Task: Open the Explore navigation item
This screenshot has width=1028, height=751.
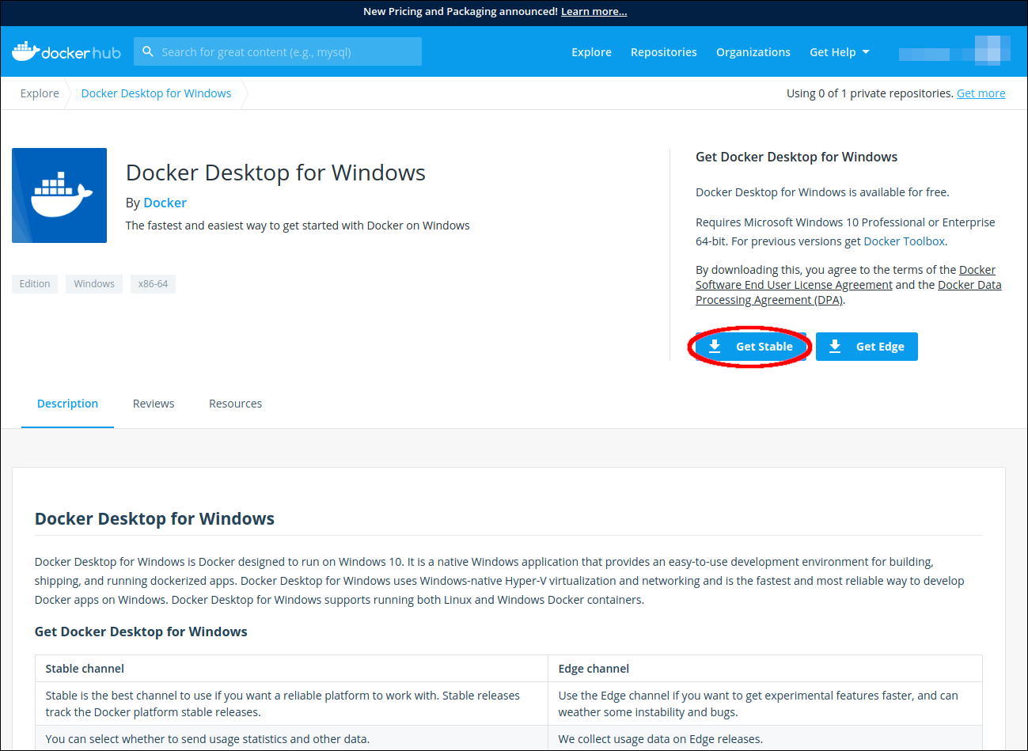Action: 592,52
